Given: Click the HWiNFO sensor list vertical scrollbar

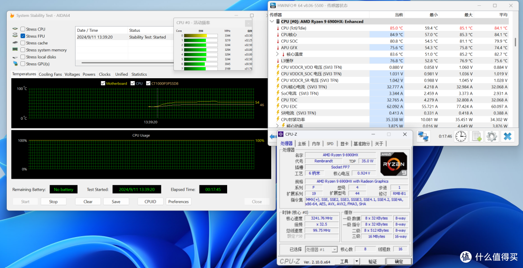Looking at the screenshot, I should tap(516, 42).
